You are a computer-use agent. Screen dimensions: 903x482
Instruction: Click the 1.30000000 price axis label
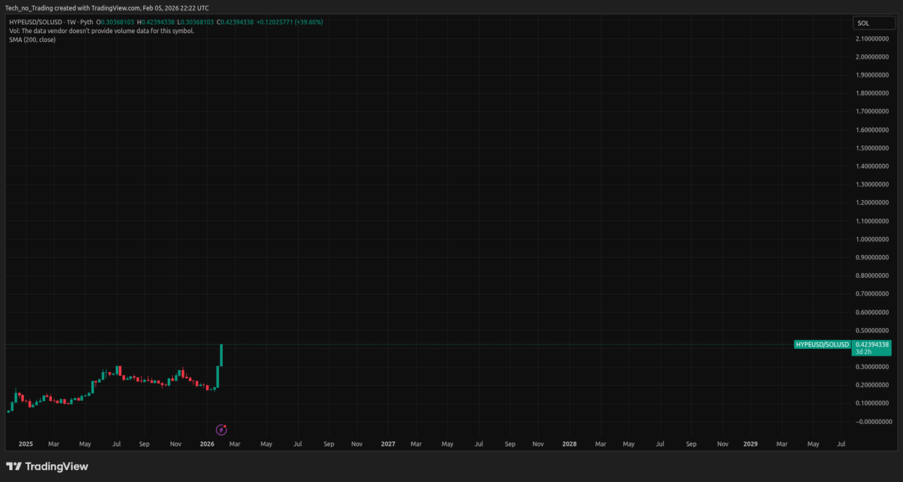click(874, 184)
